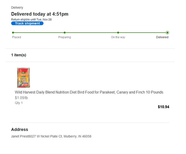Select the Delivered status label
Screen dimensions: 186x154
pos(162,37)
